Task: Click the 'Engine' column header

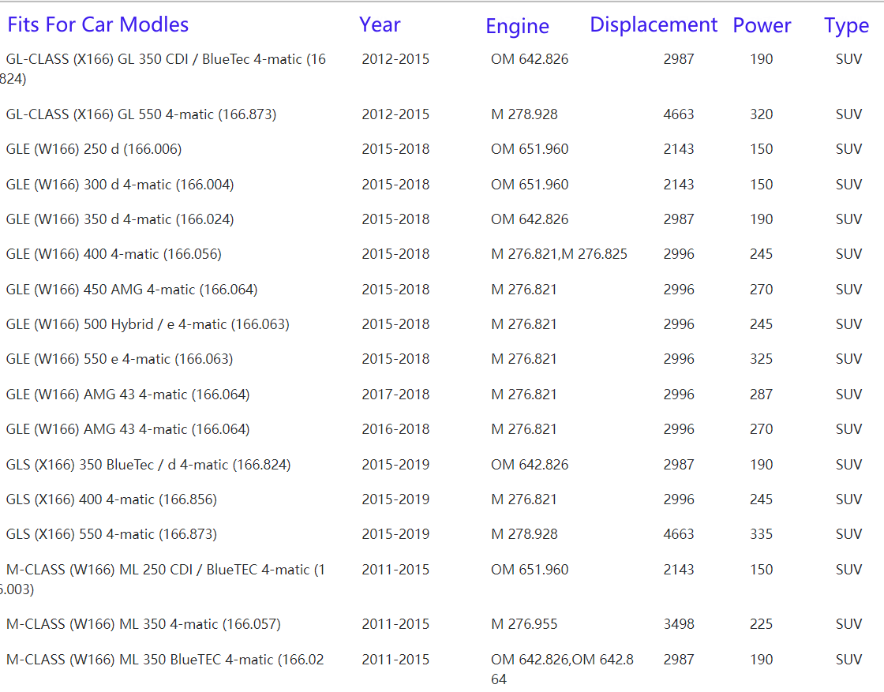Action: (x=517, y=27)
